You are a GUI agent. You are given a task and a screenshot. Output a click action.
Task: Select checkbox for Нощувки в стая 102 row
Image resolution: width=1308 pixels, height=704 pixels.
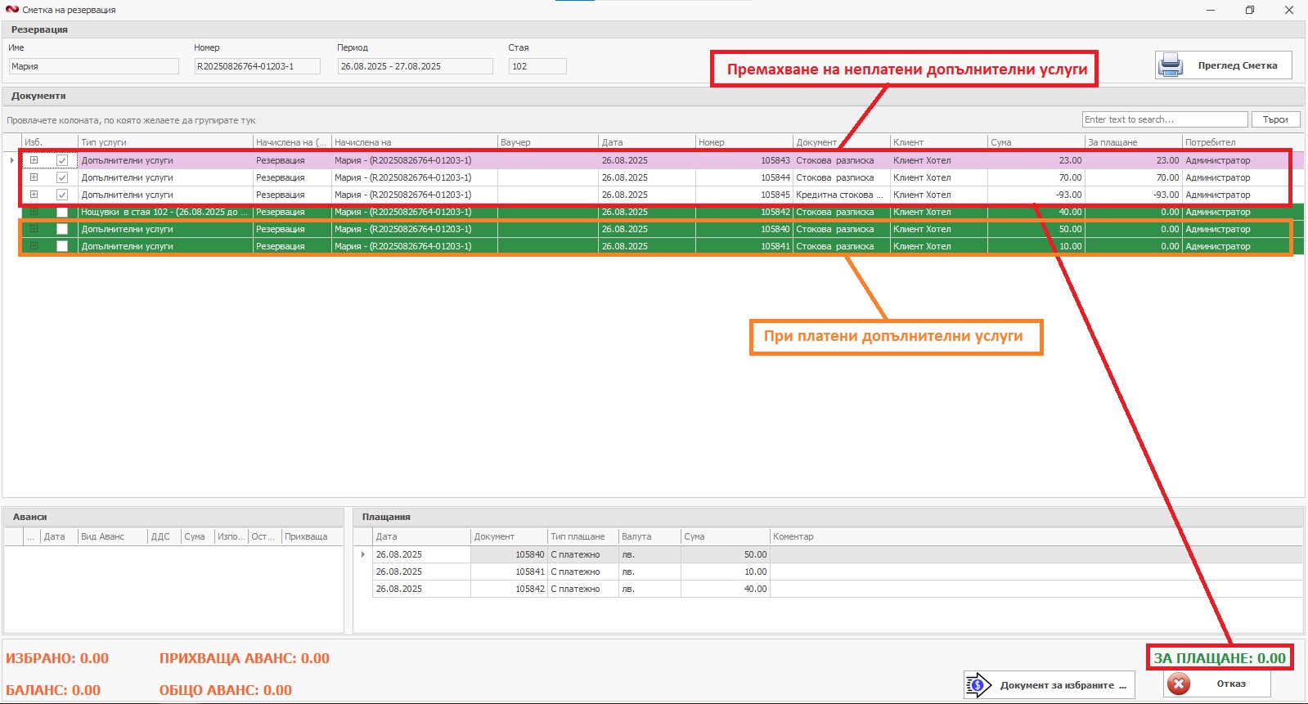coord(62,212)
